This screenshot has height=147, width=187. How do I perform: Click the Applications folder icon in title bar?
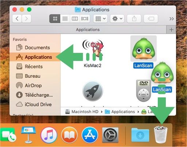pyautogui.click(x=78, y=9)
